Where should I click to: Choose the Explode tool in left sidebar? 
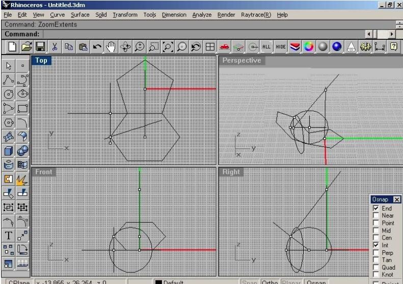click(22, 178)
